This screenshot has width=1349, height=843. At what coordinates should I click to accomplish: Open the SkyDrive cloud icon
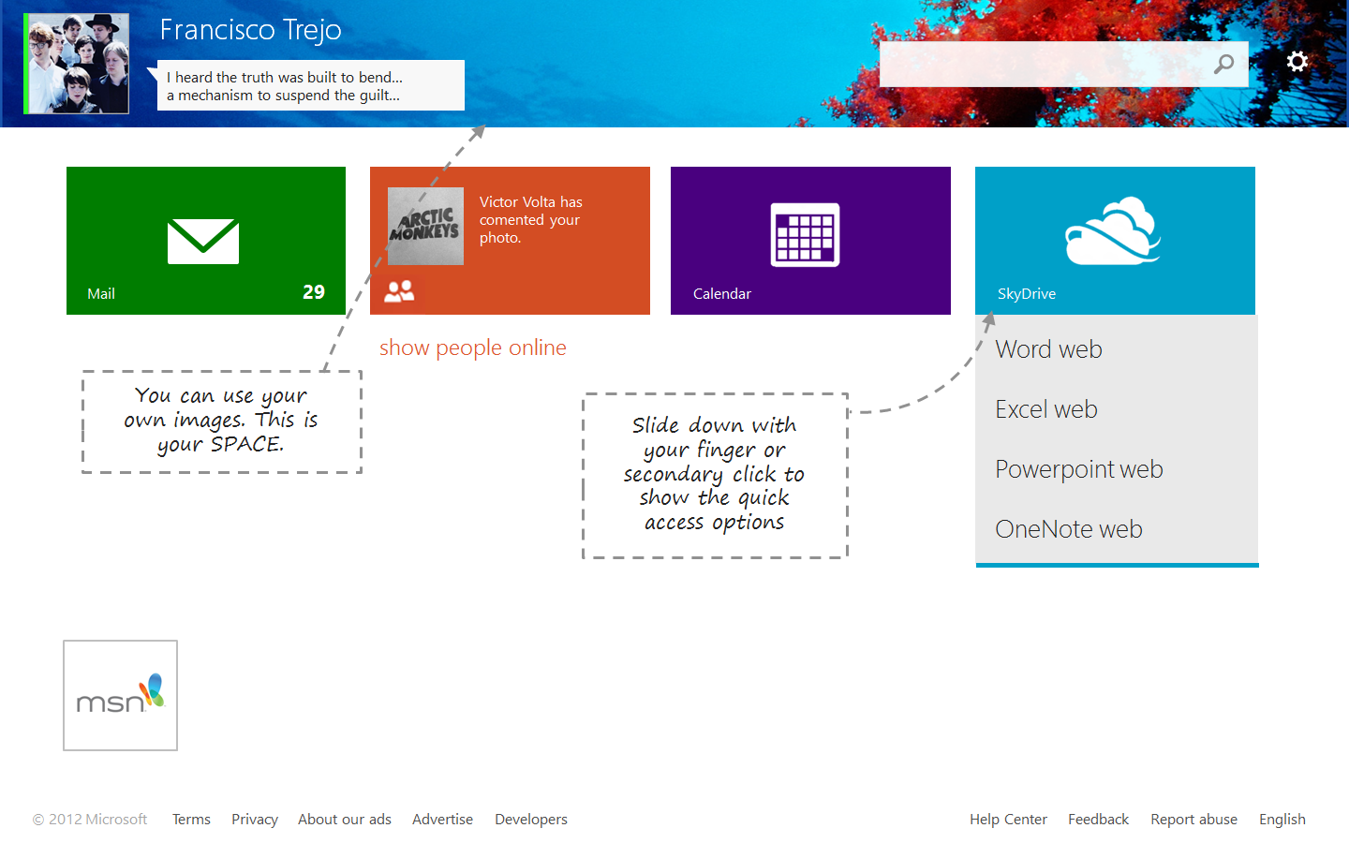(x=1113, y=230)
